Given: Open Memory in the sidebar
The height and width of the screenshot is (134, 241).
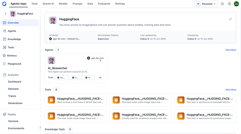Looking at the screenshot, I should coord(20,56).
